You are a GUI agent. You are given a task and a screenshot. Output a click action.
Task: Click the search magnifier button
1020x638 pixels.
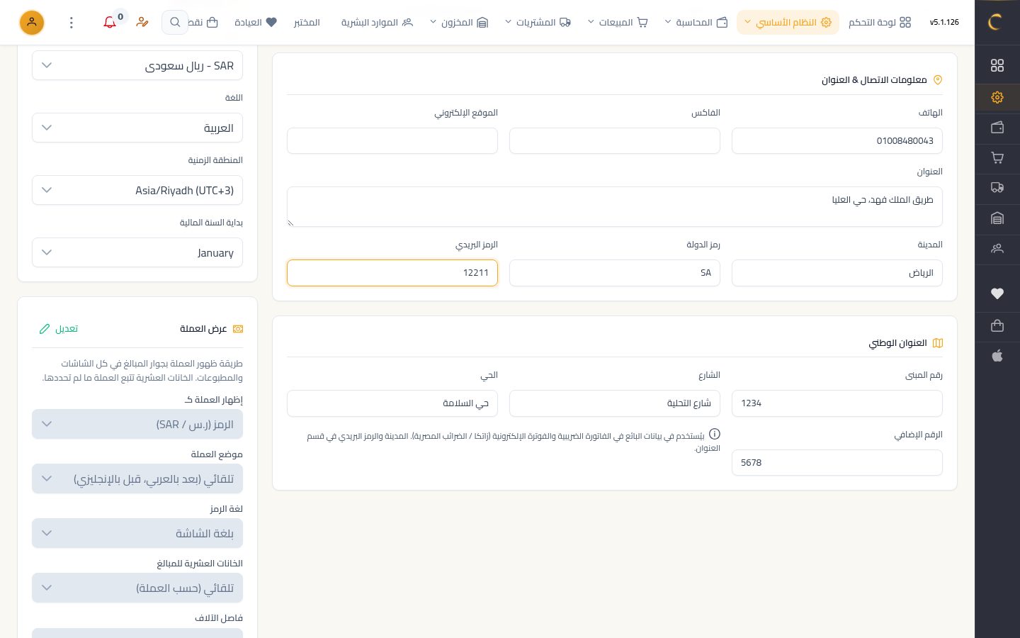click(x=175, y=23)
